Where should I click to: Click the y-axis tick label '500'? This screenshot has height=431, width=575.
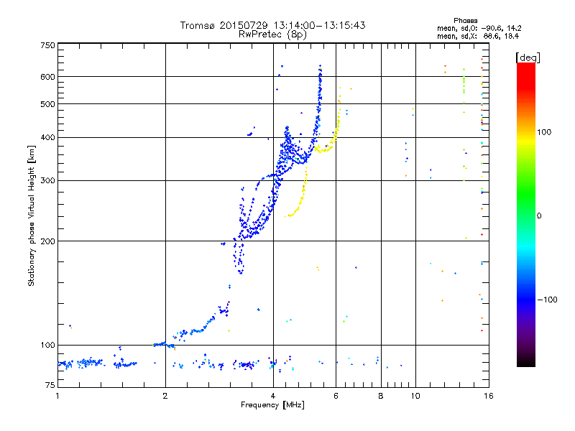[47, 104]
